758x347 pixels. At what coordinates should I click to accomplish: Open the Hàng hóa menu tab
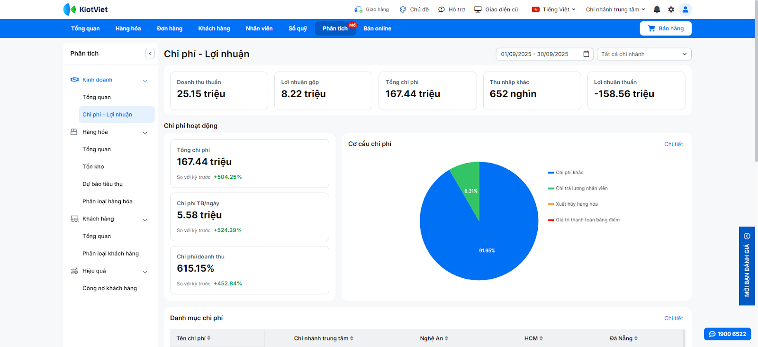[x=128, y=28]
